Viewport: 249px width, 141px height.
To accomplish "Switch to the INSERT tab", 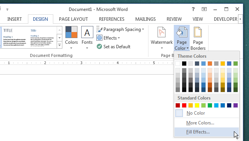I will coord(14,19).
